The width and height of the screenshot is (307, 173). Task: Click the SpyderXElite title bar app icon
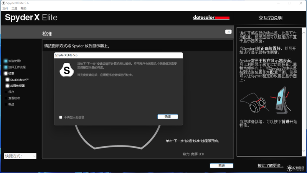(3, 3)
